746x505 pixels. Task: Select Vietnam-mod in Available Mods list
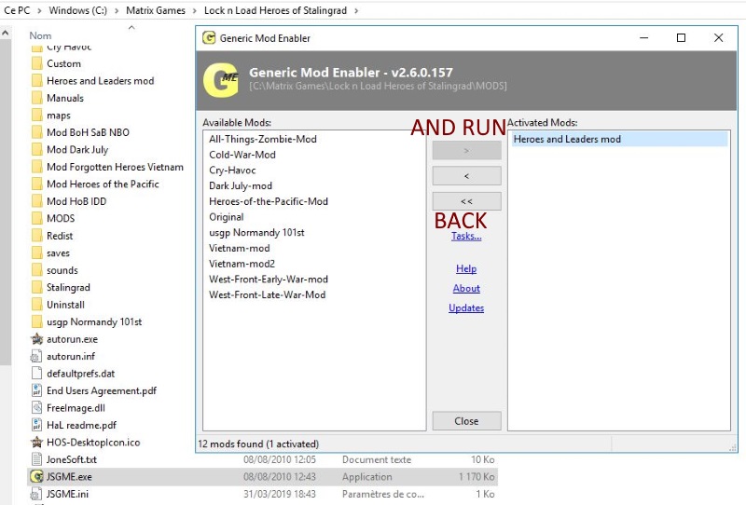pyautogui.click(x=240, y=248)
